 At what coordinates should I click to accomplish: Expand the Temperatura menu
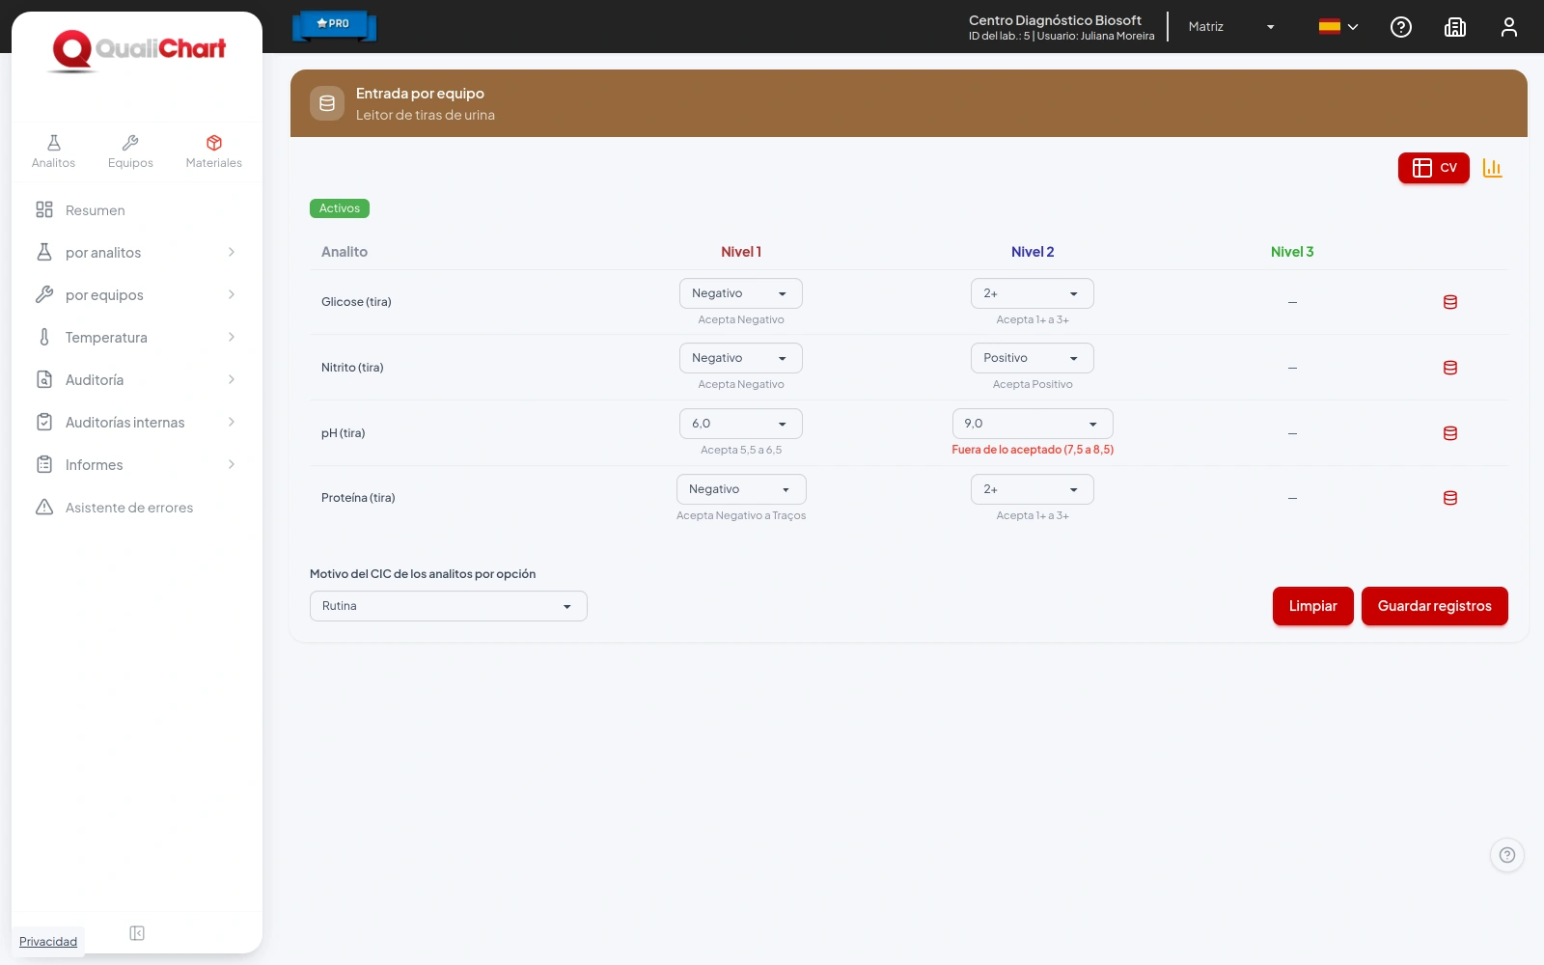[137, 338]
